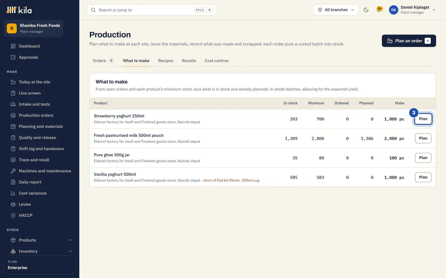
Task: Open Production orders in sidebar
Action: 40,115
